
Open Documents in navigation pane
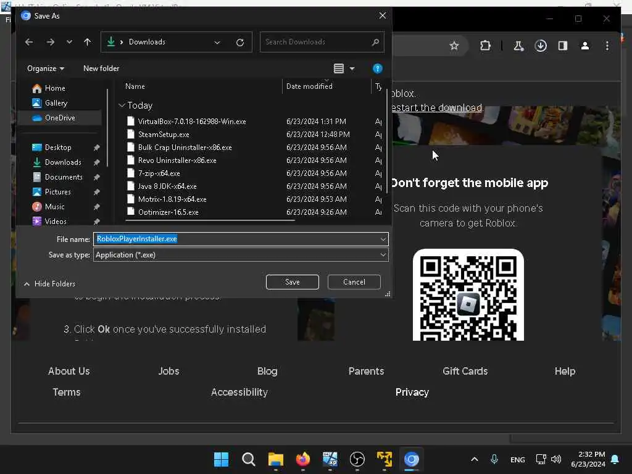pyautogui.click(x=64, y=177)
